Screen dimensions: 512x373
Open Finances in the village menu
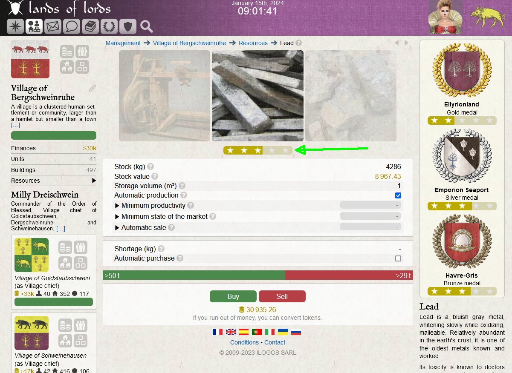[54, 148]
